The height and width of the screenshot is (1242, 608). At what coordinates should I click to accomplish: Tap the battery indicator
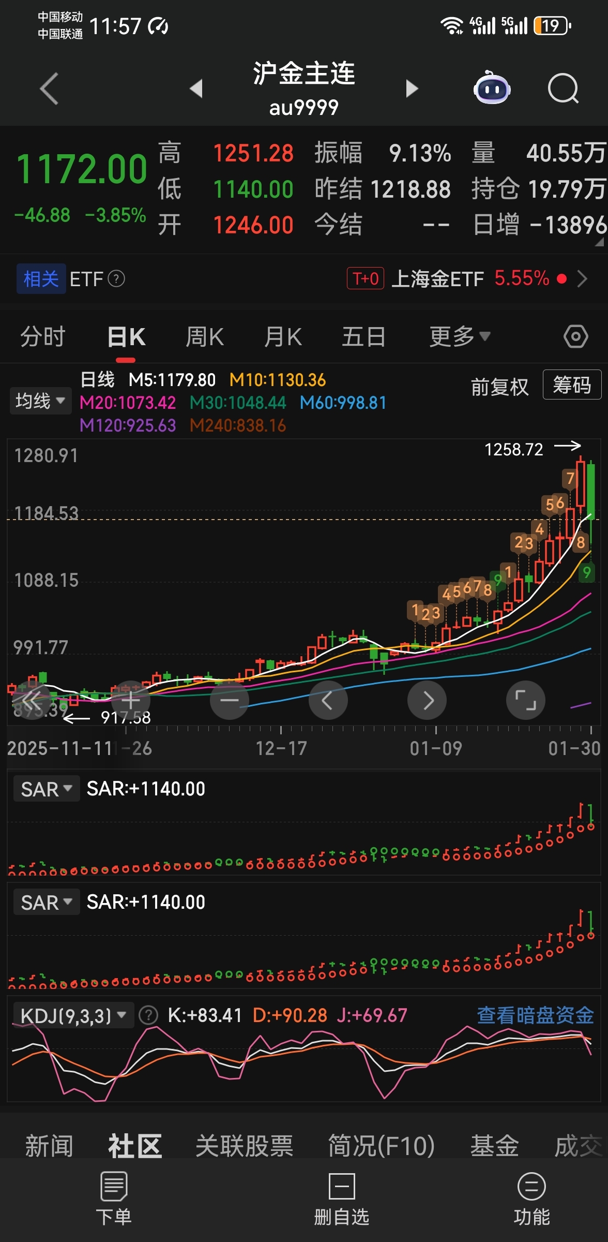click(x=552, y=25)
